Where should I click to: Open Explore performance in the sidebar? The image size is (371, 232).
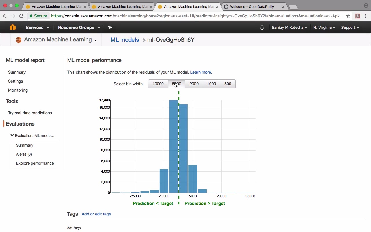coord(35,163)
